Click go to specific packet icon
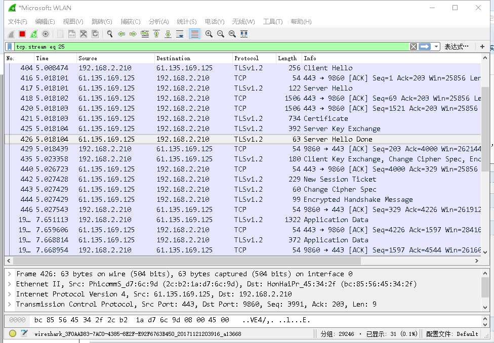Image resolution: width=494 pixels, height=343 pixels. coord(145,34)
